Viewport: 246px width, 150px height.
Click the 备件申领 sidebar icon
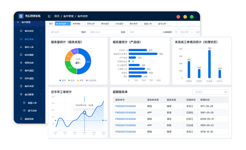click(21, 86)
